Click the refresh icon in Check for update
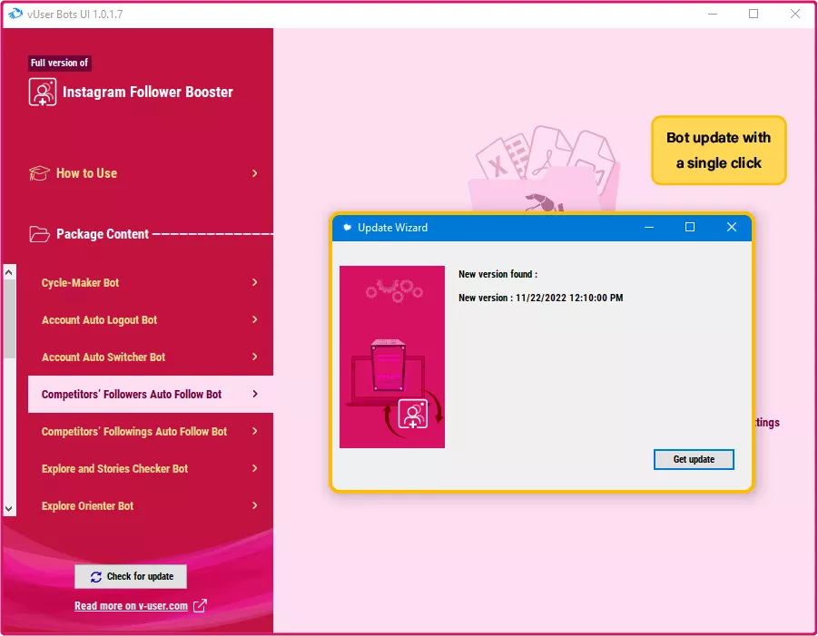This screenshot has height=636, width=818. [x=96, y=576]
